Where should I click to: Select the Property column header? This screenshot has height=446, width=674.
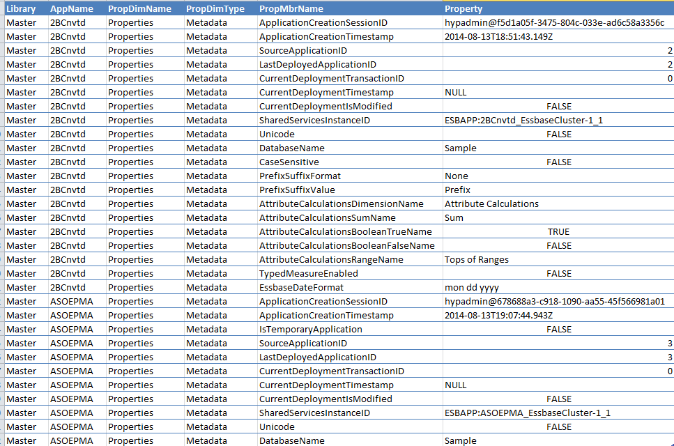click(x=558, y=8)
